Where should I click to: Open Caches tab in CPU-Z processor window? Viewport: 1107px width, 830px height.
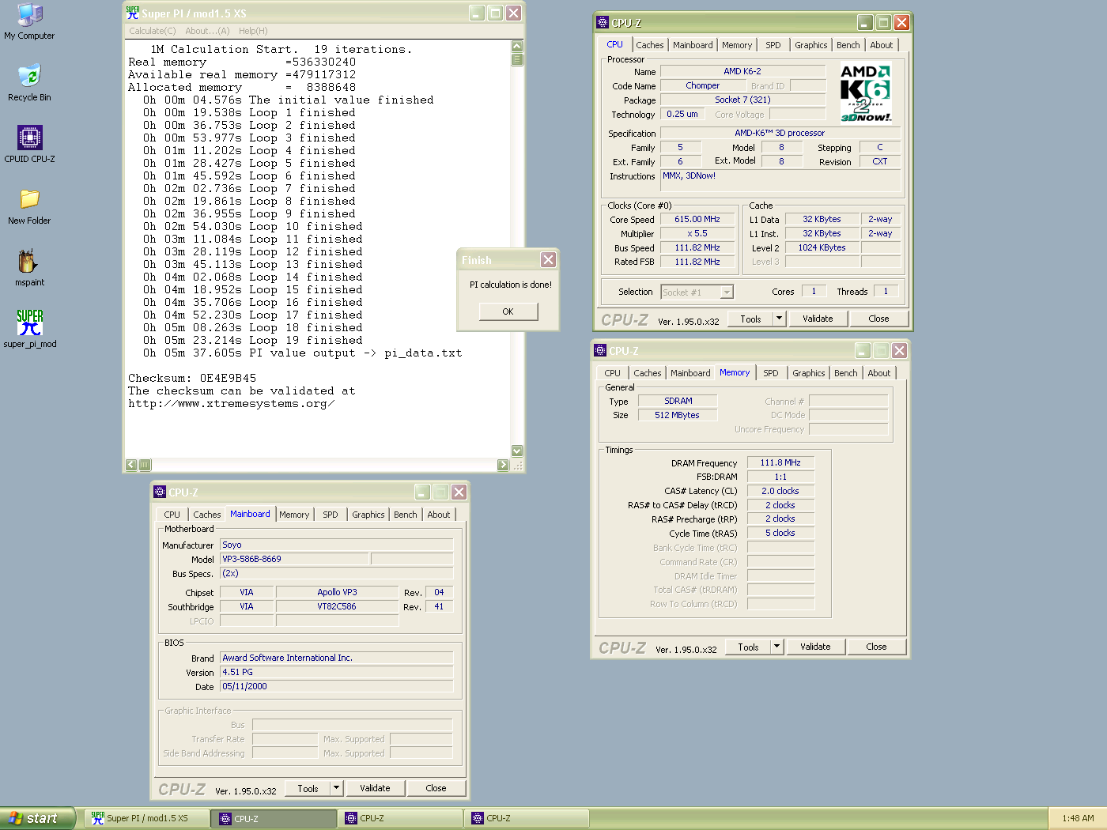[650, 45]
